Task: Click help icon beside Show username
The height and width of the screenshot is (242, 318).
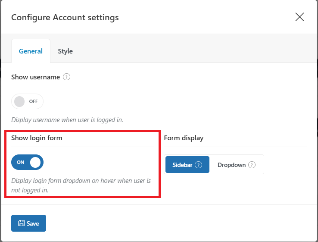Action: click(x=66, y=77)
